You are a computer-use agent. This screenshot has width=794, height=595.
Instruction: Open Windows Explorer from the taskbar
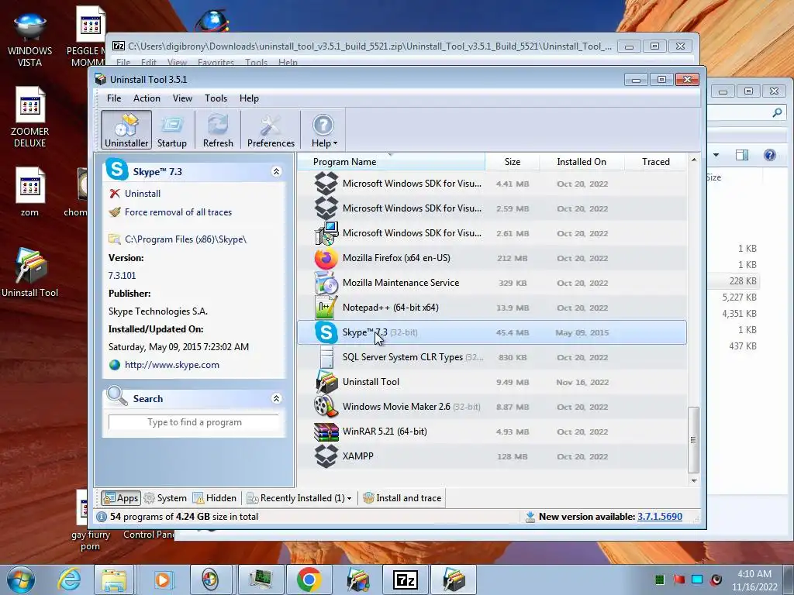[x=113, y=580]
